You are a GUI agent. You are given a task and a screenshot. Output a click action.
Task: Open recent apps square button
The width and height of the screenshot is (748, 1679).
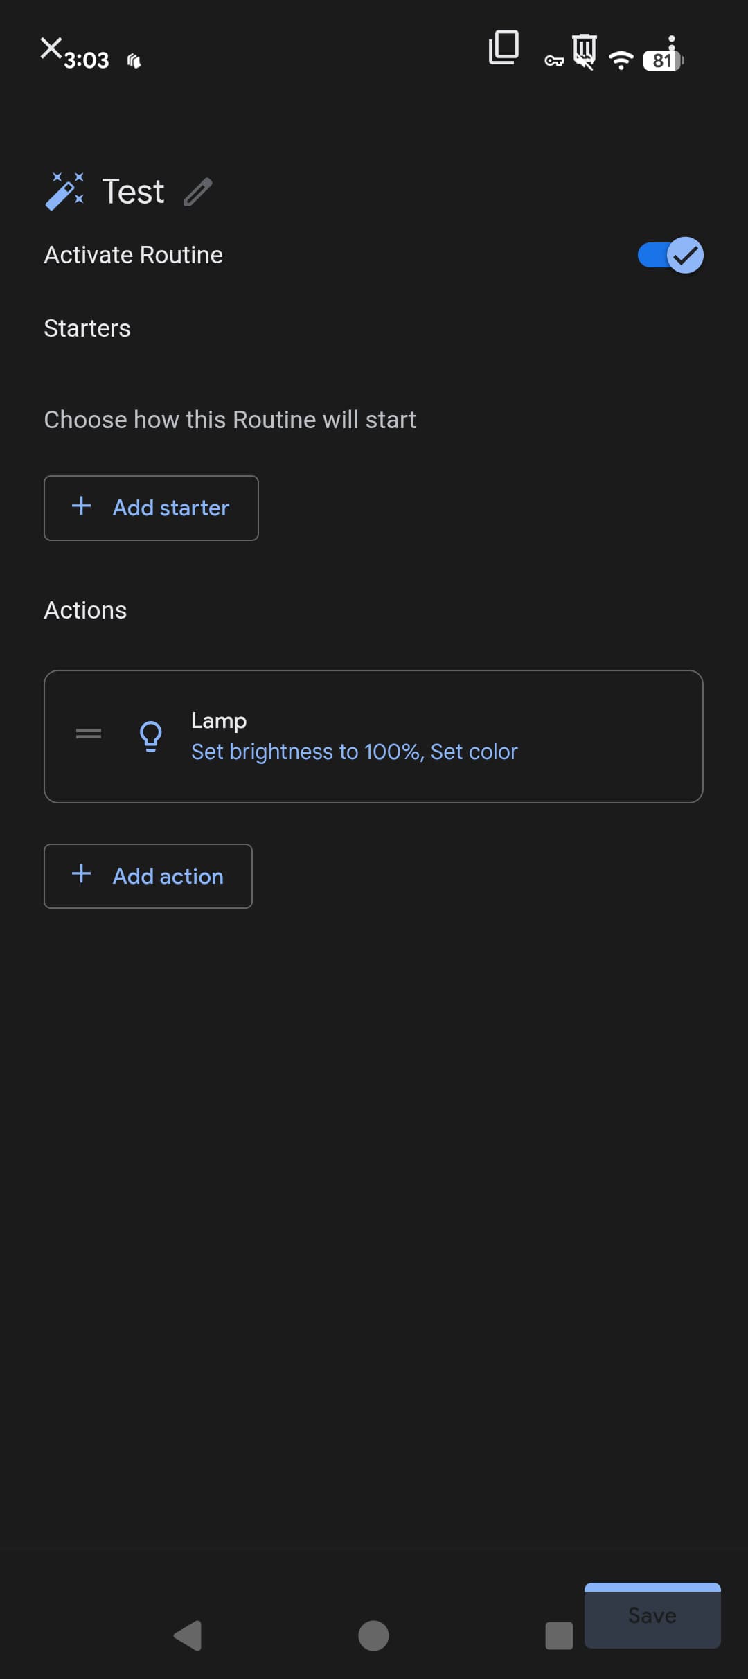point(559,1635)
